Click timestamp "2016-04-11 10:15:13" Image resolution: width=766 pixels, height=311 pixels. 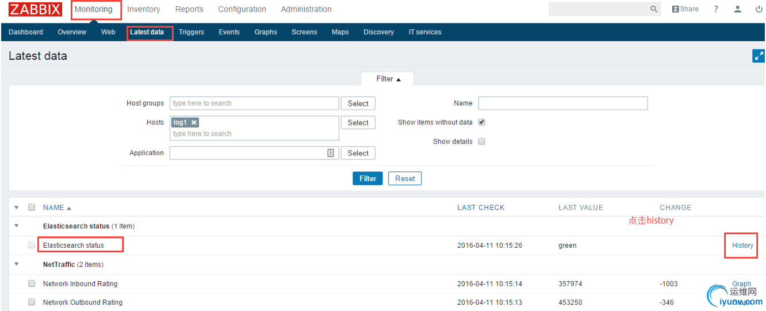[x=489, y=302]
